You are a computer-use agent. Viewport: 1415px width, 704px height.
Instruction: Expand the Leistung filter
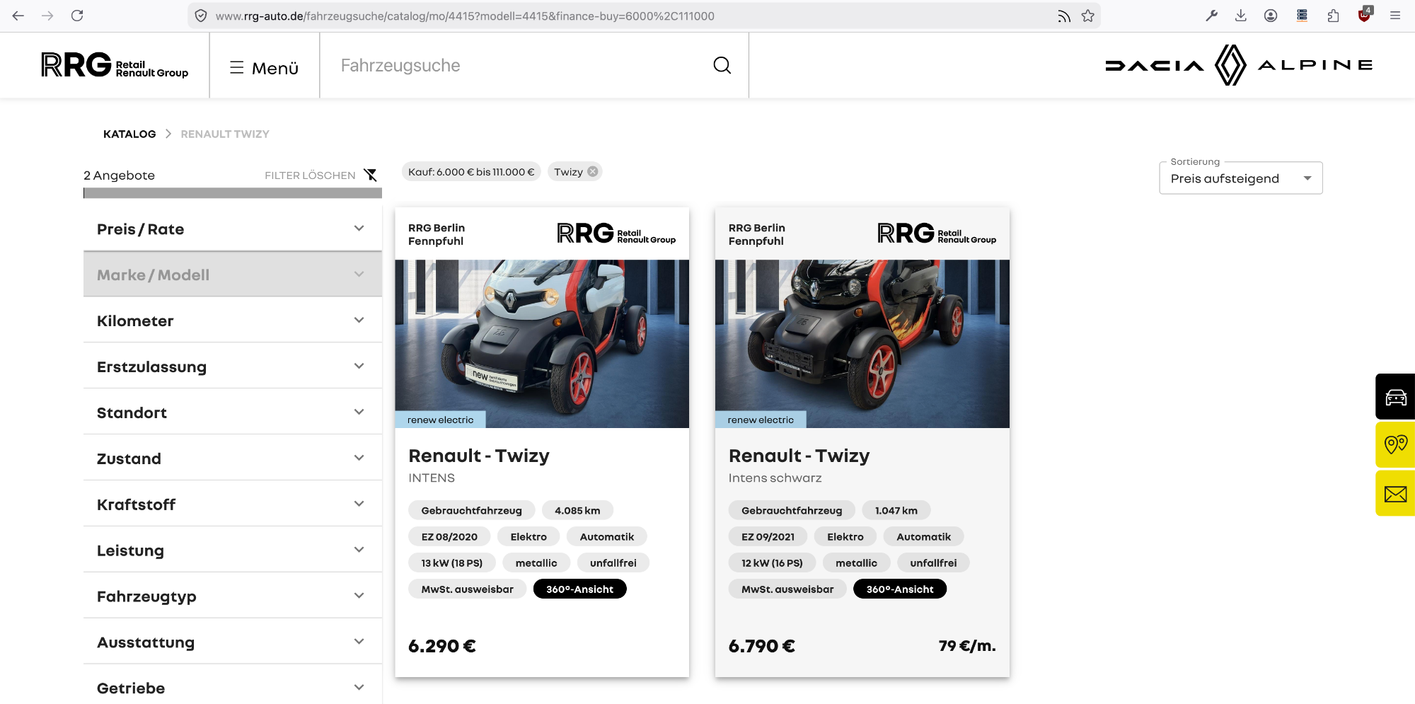tap(233, 550)
